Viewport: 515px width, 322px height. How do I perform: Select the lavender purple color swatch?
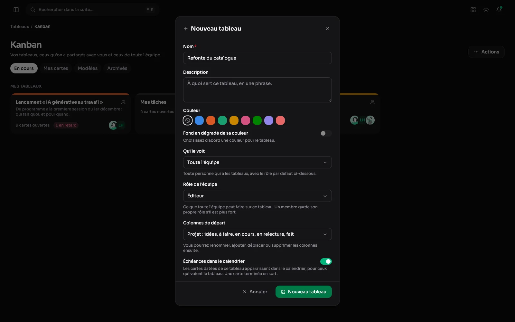pos(269,120)
